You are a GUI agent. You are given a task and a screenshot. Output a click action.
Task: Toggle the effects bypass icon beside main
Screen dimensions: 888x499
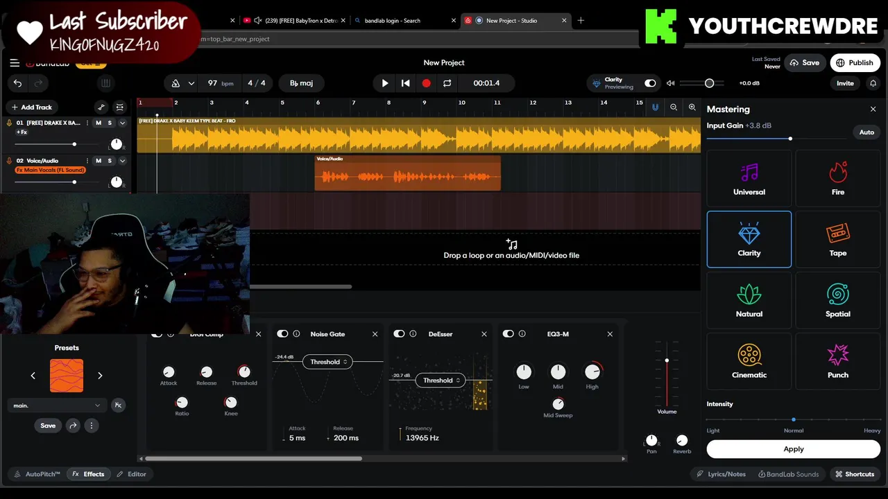click(118, 405)
